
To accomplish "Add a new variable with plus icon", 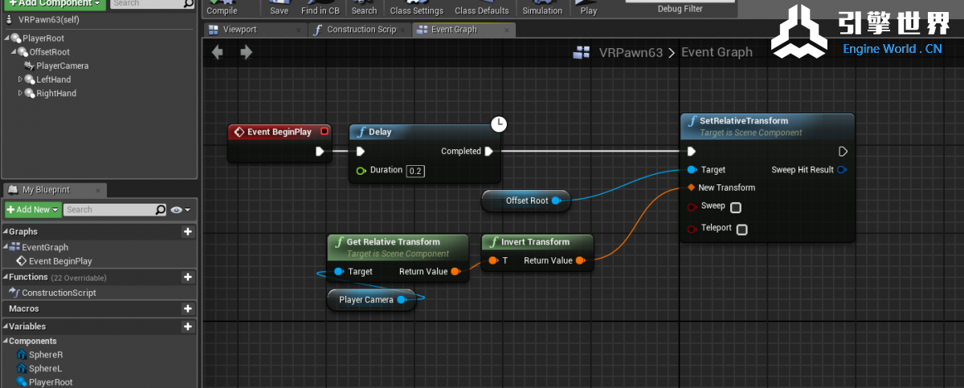I will [188, 327].
